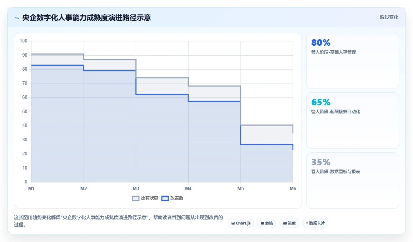
Task: Select the 数据卡片 tag chip
Action: (315, 223)
